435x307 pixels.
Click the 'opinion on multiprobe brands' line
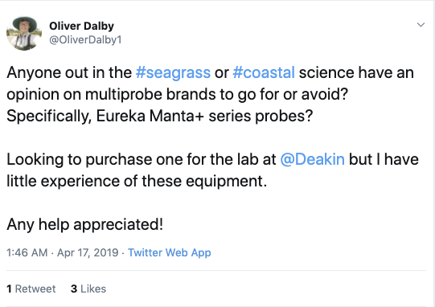[177, 94]
